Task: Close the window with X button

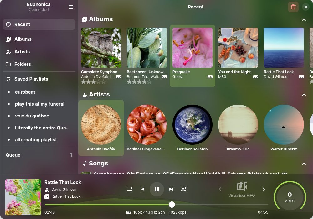Action: [x=305, y=7]
